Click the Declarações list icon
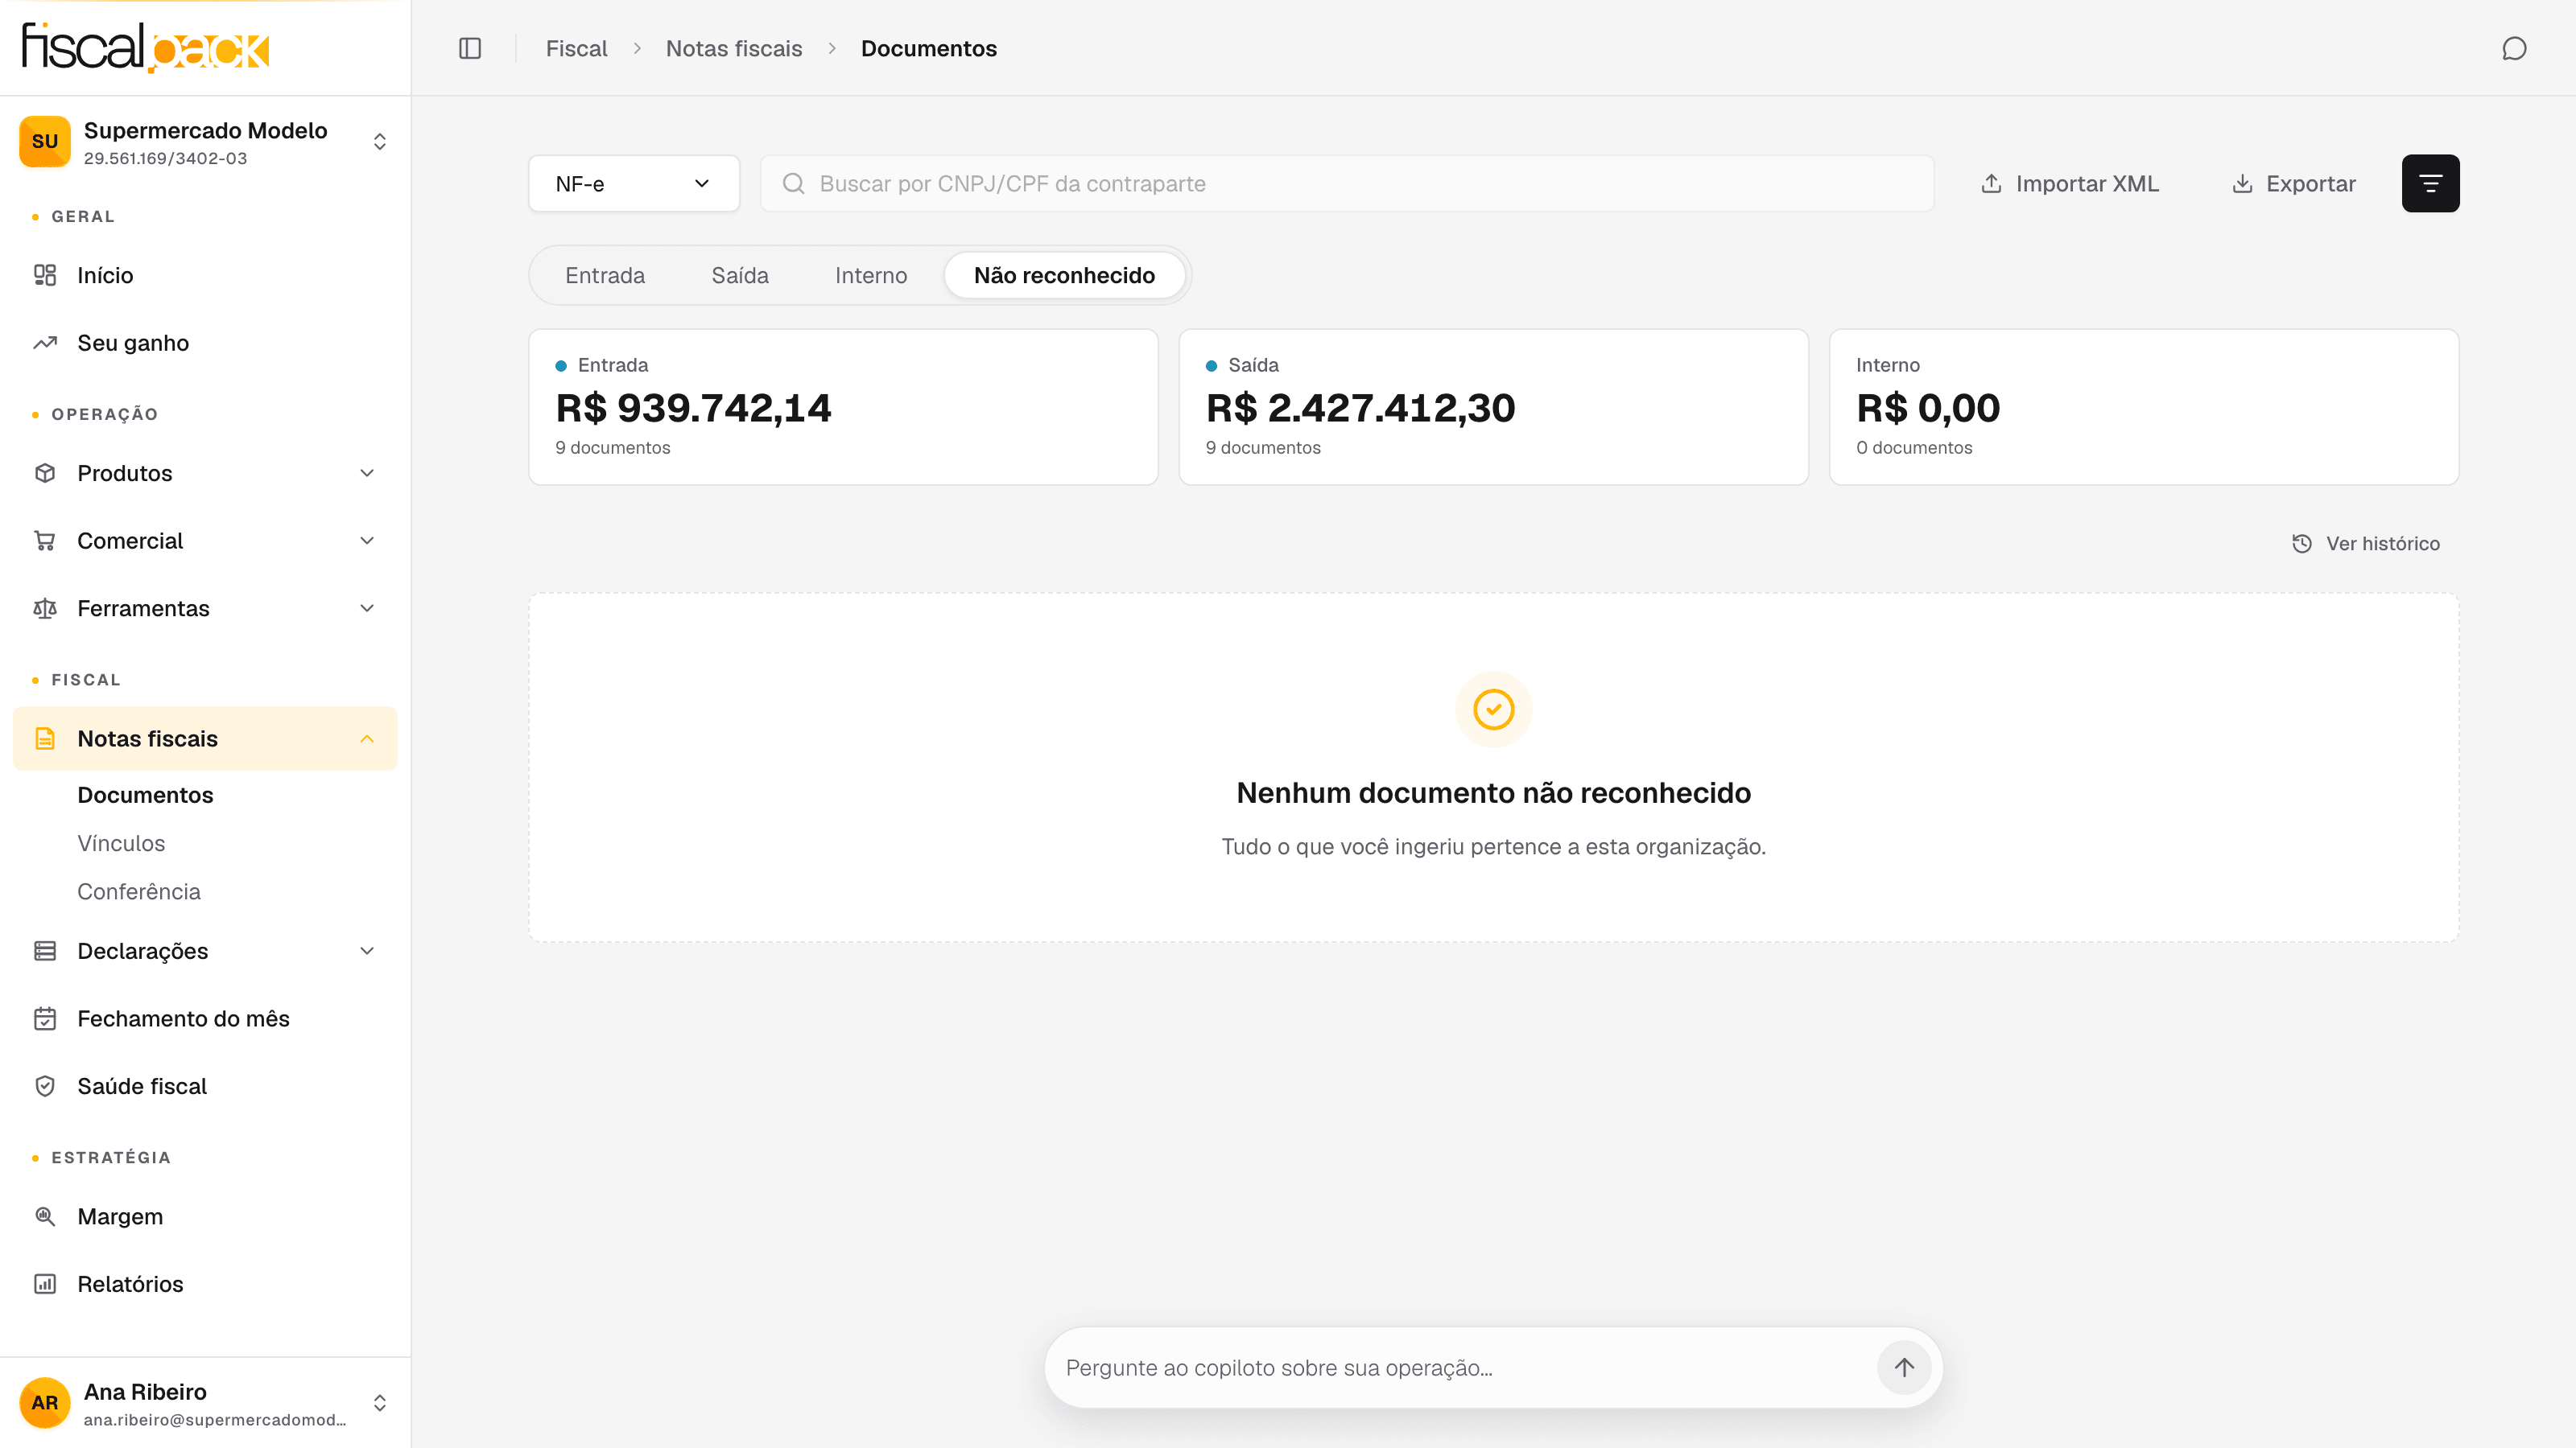2576x1448 pixels. pos(45,950)
